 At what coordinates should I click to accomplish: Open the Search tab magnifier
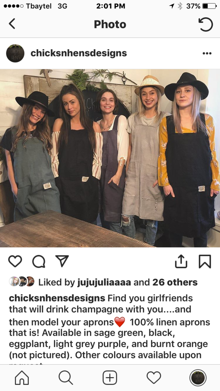[66, 378]
